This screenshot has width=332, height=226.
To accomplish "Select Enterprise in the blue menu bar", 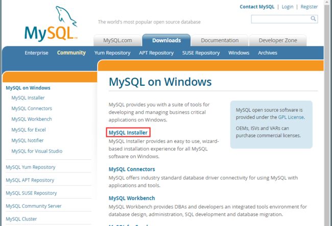I will tap(36, 53).
